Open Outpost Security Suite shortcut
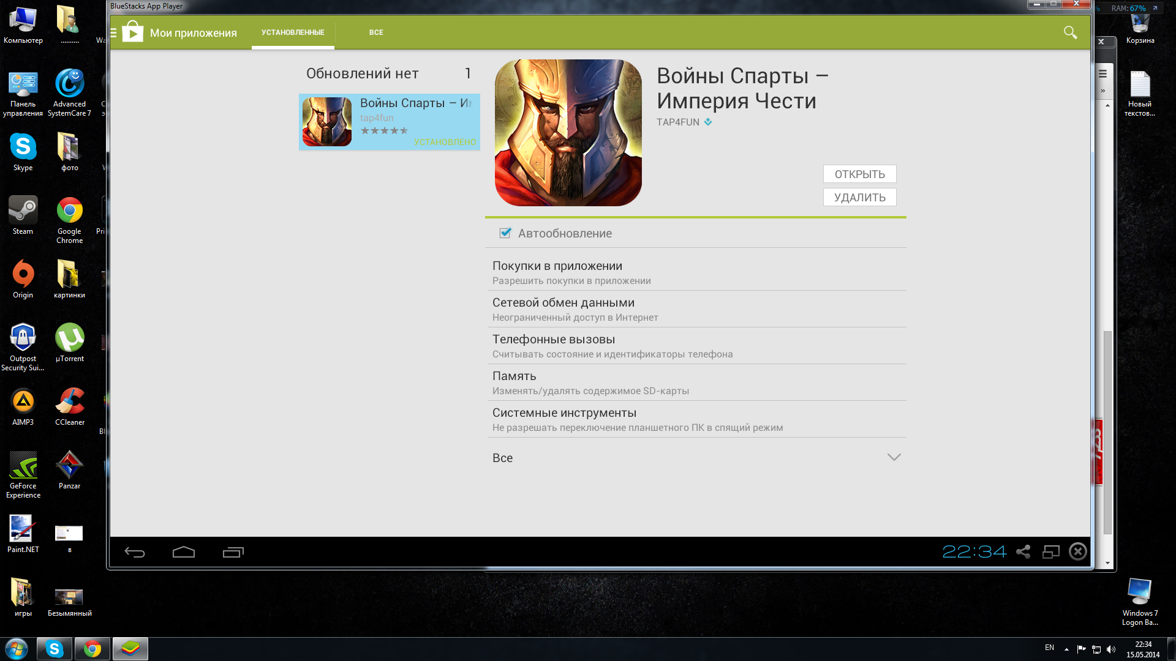This screenshot has height=661, width=1176. tap(23, 348)
